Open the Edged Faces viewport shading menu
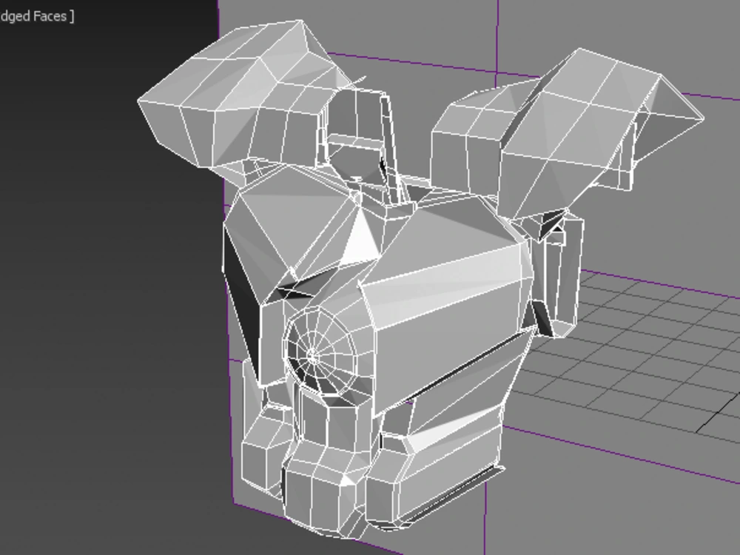The image size is (740, 555). (36, 16)
